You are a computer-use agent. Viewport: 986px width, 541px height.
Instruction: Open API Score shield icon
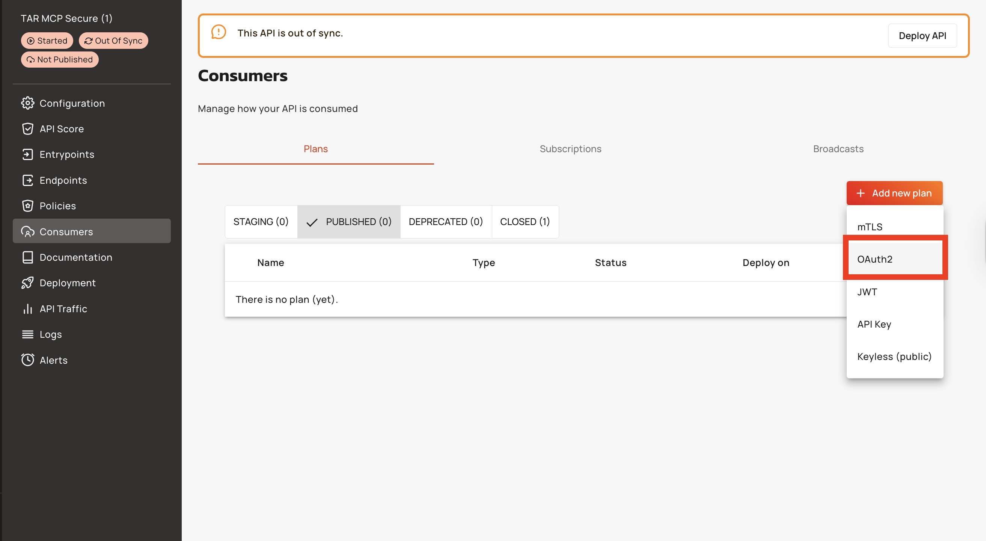click(x=27, y=128)
